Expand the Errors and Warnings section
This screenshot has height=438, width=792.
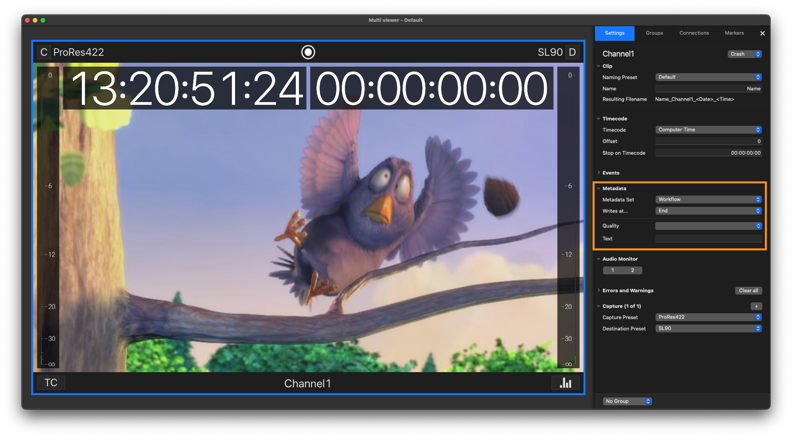(599, 290)
